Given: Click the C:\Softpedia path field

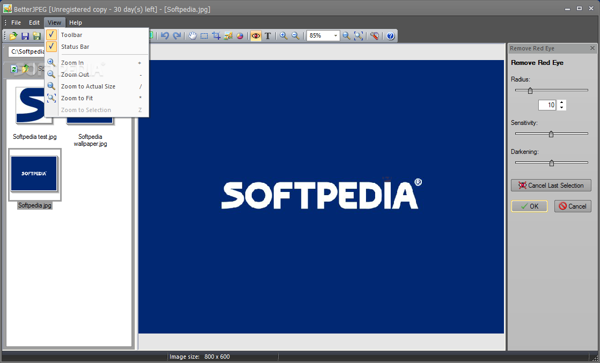Looking at the screenshot, I should tap(26, 51).
